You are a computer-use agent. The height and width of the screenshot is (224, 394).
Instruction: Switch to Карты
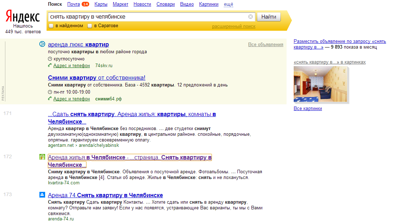click(101, 4)
